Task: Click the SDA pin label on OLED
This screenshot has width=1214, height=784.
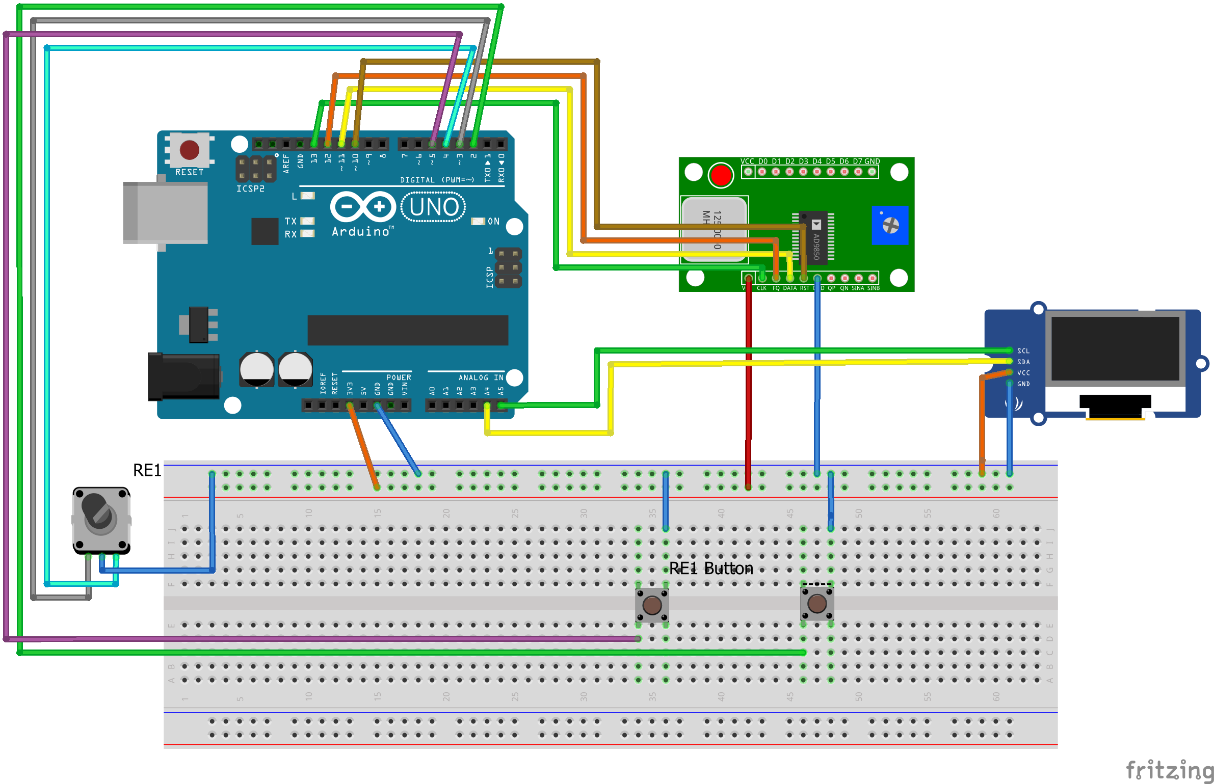Action: tap(1023, 362)
